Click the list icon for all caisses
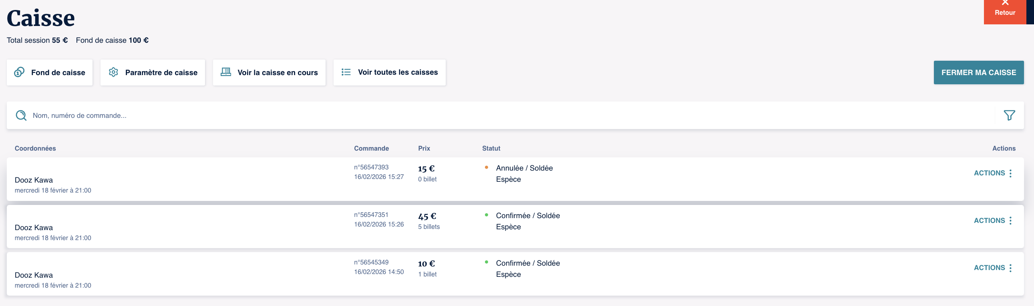The width and height of the screenshot is (1034, 306). pyautogui.click(x=346, y=72)
